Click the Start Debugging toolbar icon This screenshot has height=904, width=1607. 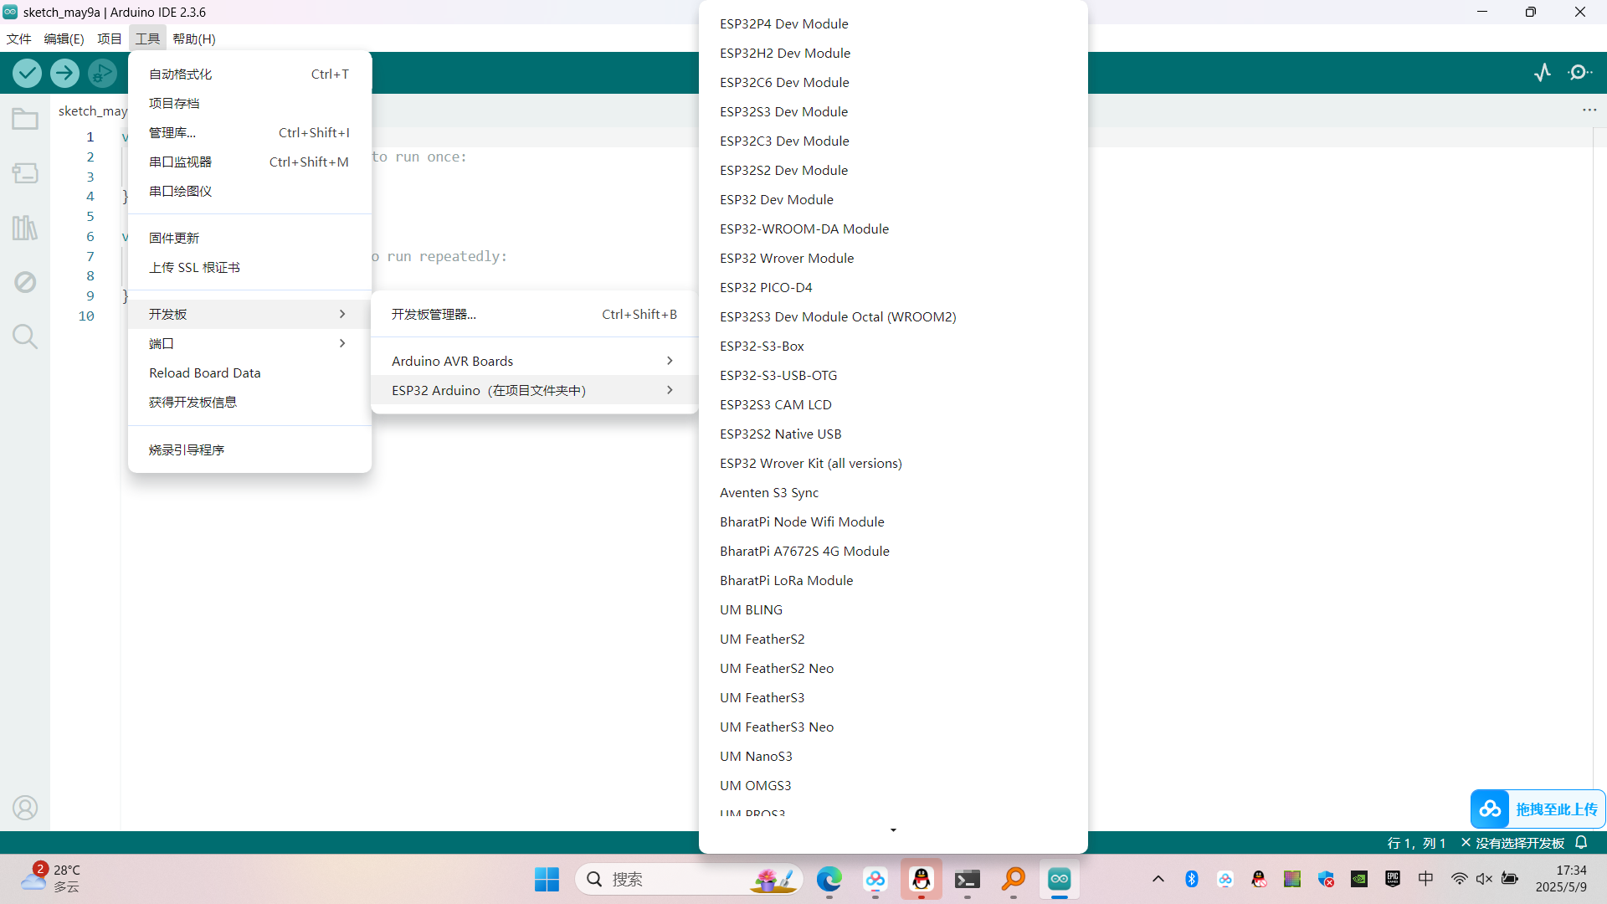(x=102, y=74)
